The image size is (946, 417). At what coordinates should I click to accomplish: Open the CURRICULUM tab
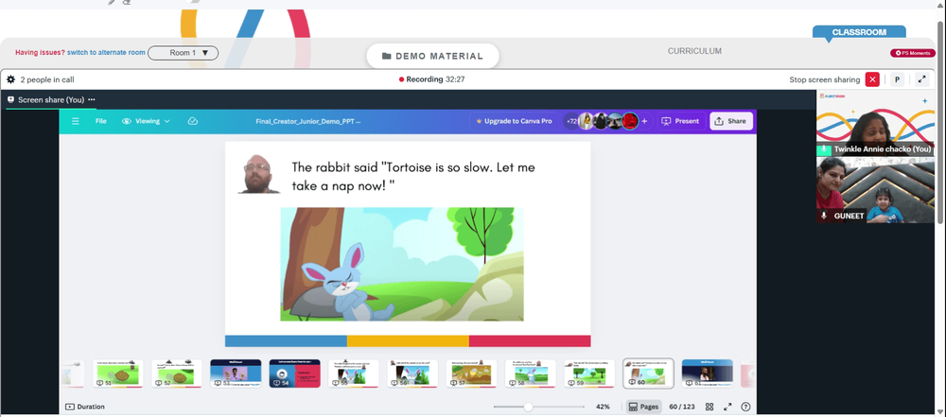point(694,51)
